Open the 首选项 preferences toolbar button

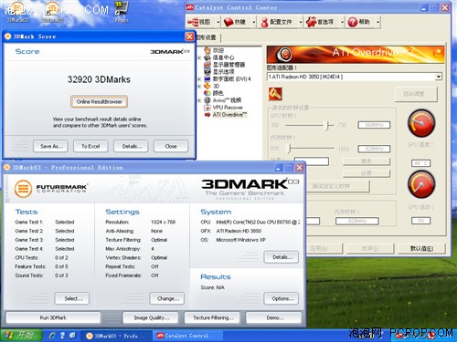tap(321, 22)
